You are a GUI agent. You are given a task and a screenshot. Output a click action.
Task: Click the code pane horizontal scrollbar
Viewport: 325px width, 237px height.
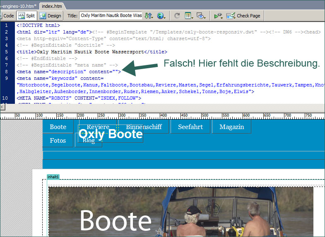coord(161,107)
